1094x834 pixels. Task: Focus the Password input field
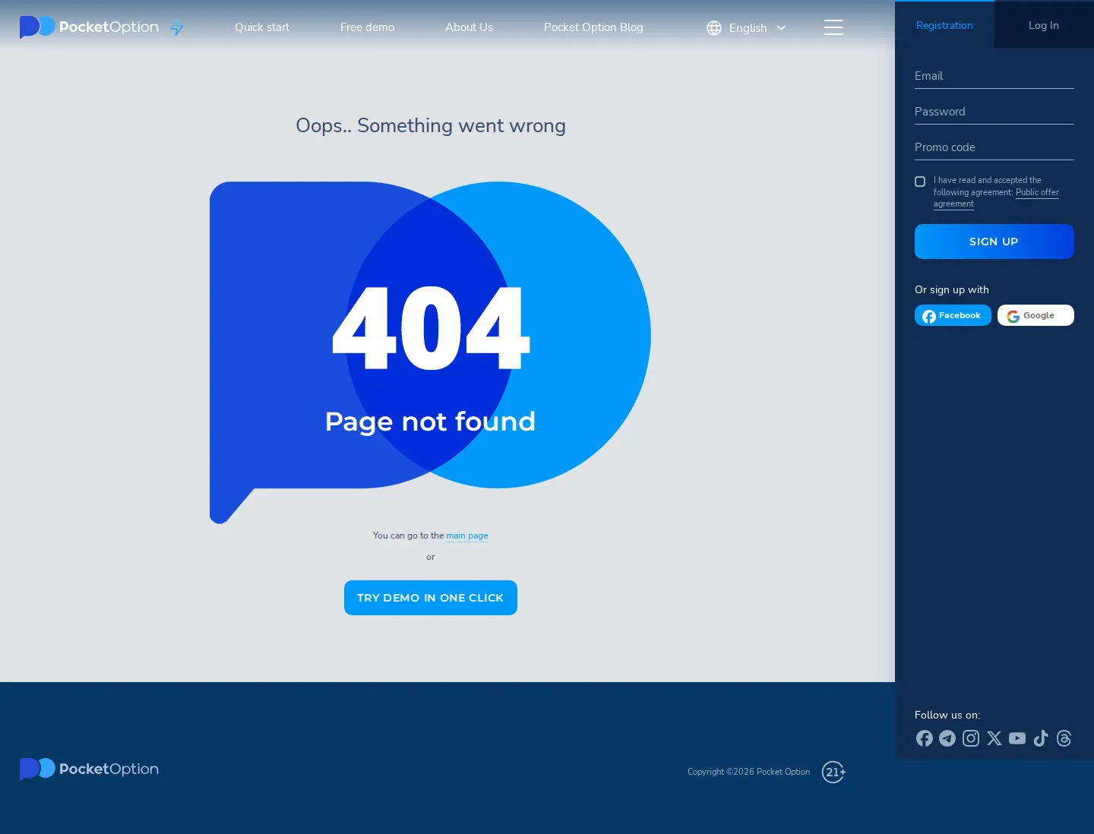[x=994, y=112]
